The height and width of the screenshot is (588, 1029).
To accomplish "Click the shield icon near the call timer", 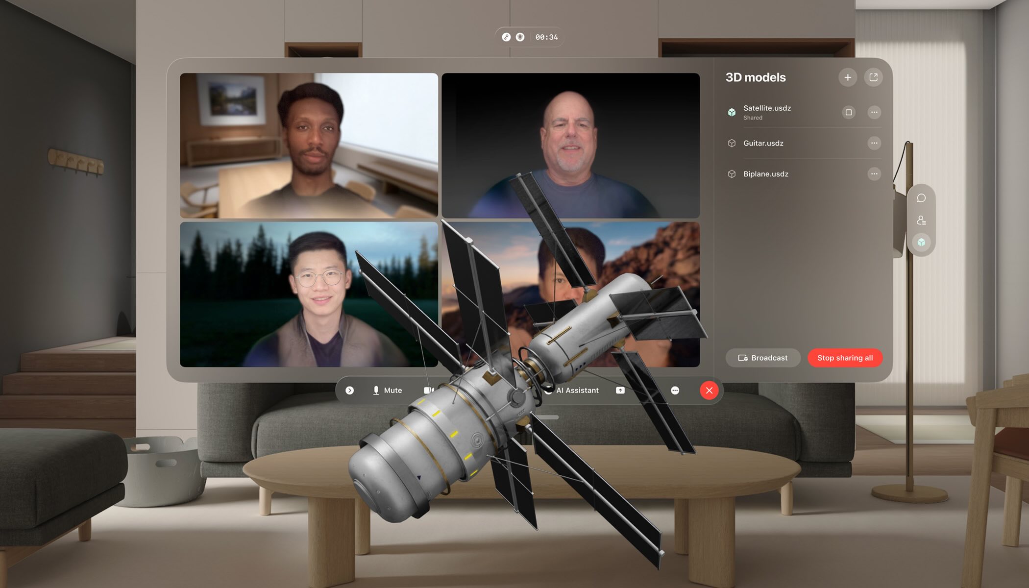I will (x=520, y=37).
